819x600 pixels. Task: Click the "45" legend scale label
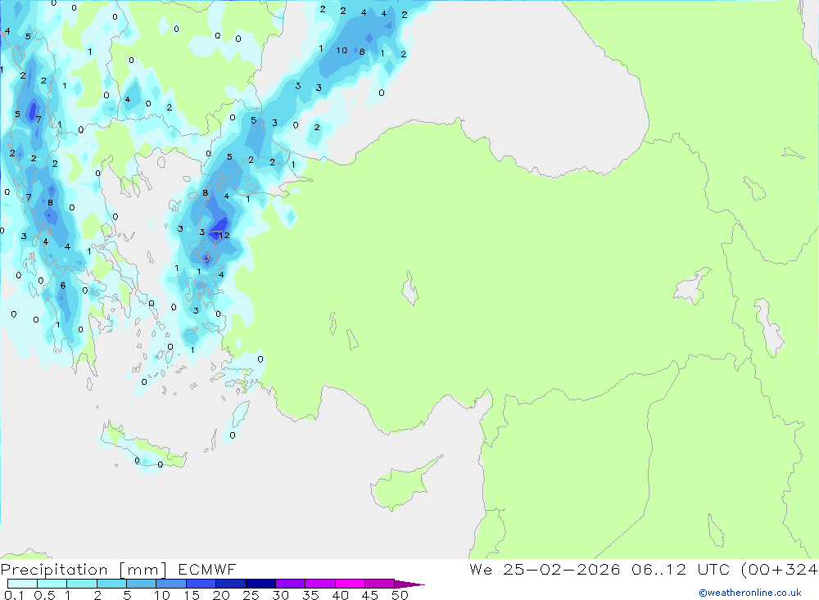370,595
